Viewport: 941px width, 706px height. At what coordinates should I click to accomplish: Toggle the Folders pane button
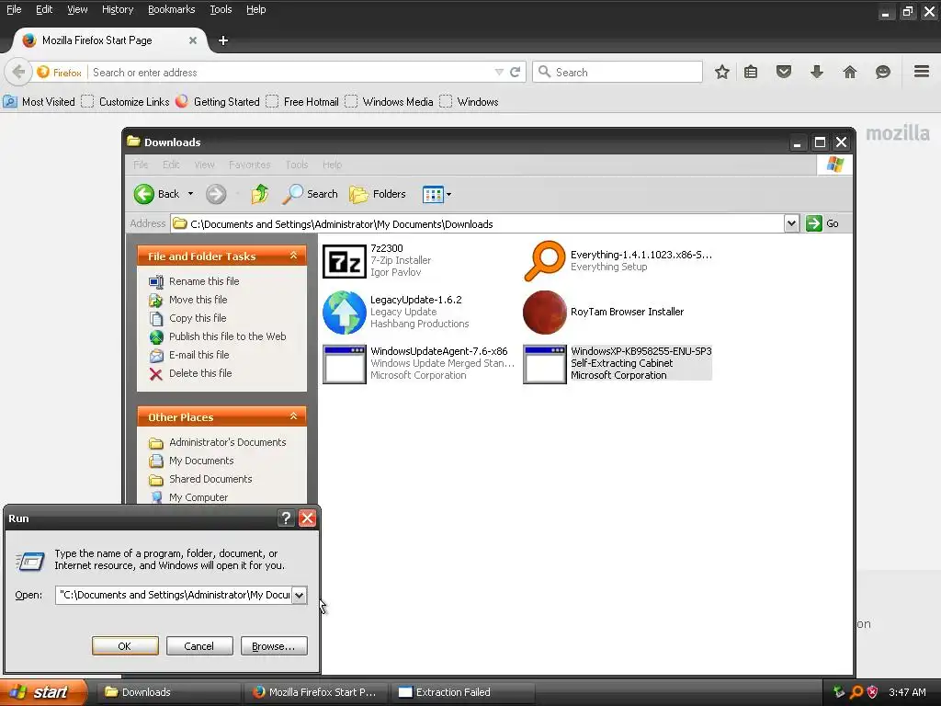378,194
